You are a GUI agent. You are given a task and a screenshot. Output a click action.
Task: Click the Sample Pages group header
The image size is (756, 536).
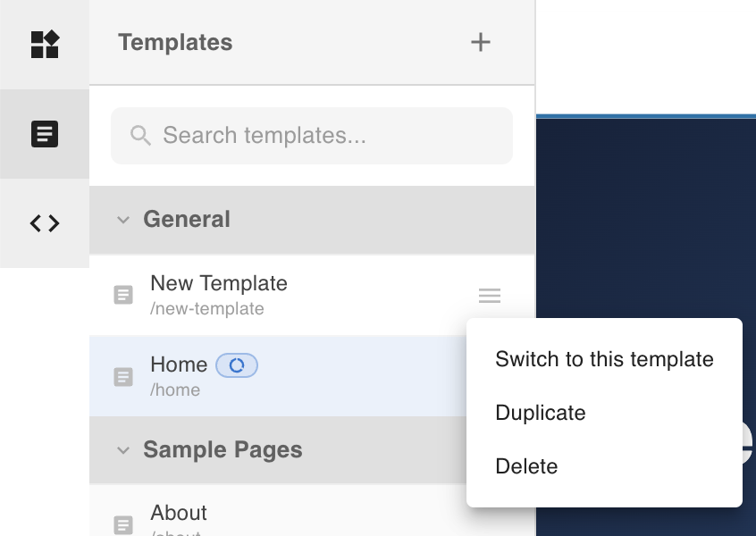pos(223,450)
